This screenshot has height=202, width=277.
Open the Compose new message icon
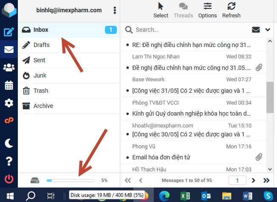pos(9,32)
